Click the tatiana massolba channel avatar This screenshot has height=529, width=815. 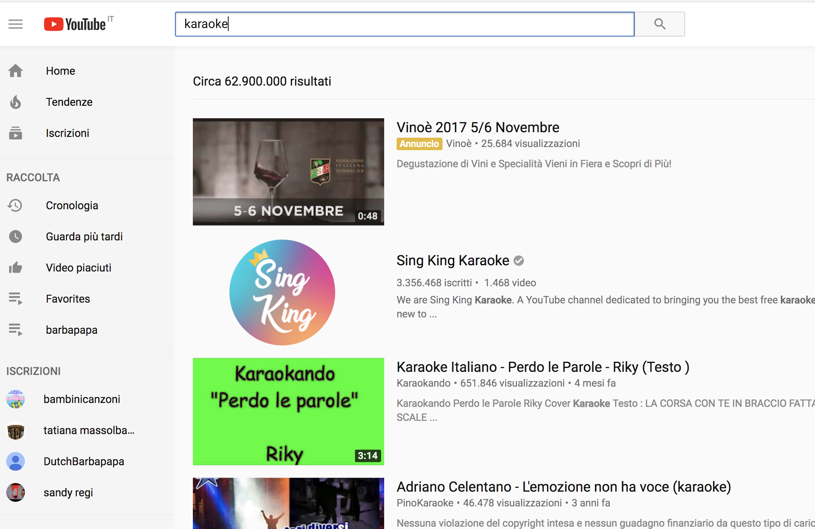click(16, 430)
